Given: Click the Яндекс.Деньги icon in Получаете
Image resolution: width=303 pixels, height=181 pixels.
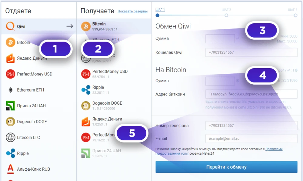Looking at the screenshot, I should click(x=86, y=122).
